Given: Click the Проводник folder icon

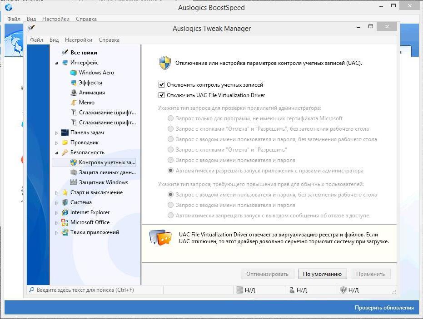Looking at the screenshot, I should (65, 142).
